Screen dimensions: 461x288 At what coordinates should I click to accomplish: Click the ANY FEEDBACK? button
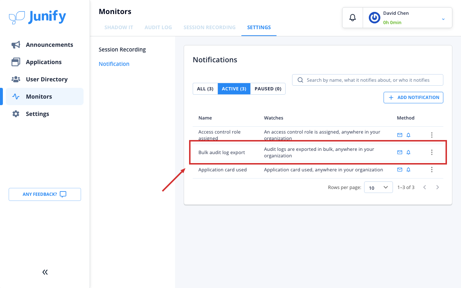click(x=45, y=194)
